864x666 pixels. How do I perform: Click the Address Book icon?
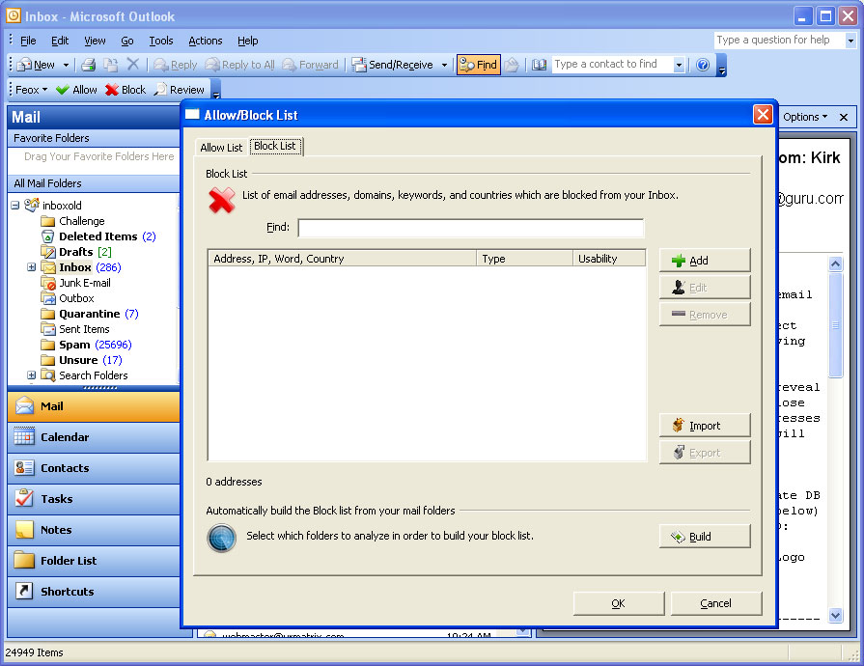pos(539,65)
